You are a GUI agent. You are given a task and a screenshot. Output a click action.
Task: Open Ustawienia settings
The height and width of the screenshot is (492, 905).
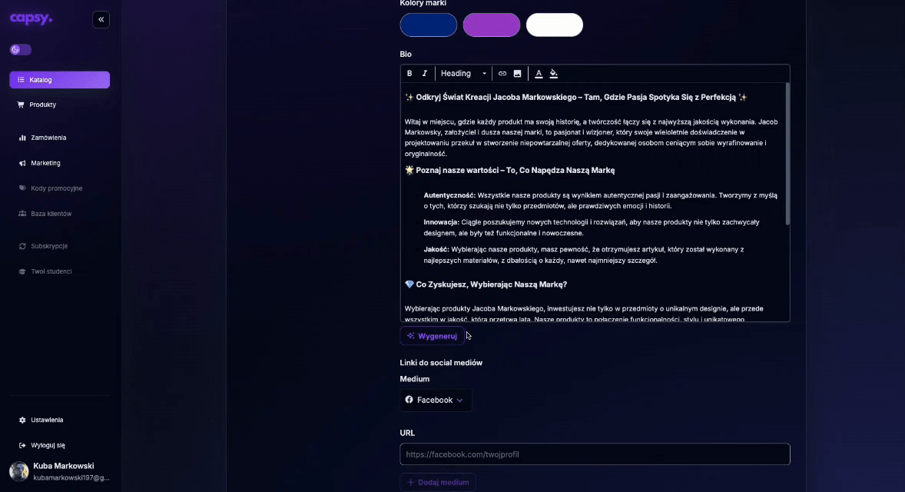tap(47, 420)
